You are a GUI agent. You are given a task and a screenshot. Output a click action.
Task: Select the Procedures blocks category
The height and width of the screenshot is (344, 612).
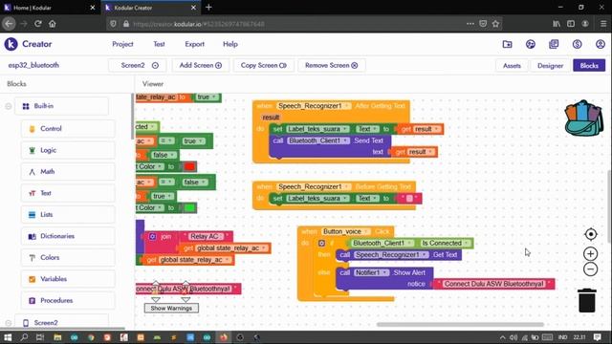pos(68,300)
